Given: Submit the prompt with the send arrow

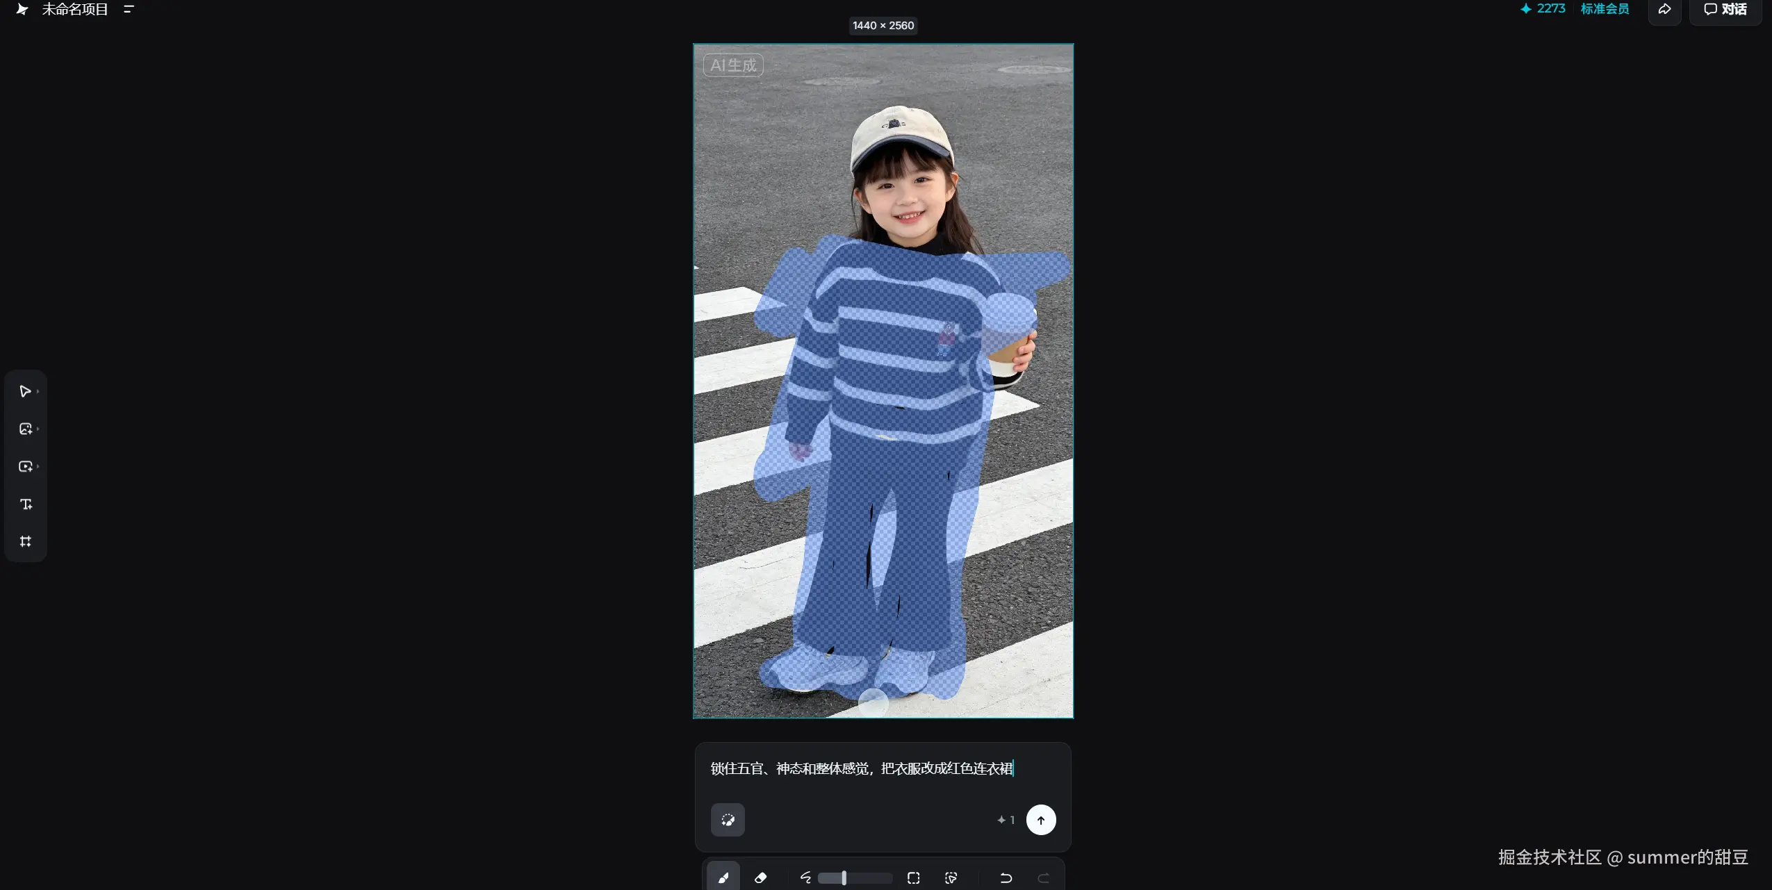Looking at the screenshot, I should (x=1040, y=820).
